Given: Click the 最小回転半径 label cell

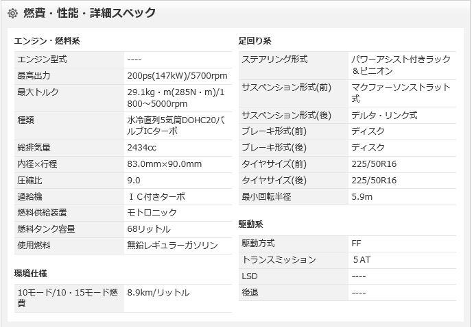Looking at the screenshot, I should pyautogui.click(x=294, y=197).
